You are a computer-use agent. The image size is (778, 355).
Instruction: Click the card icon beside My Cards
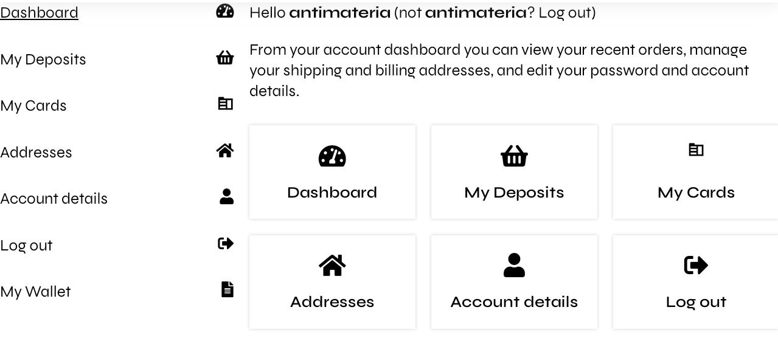click(225, 104)
